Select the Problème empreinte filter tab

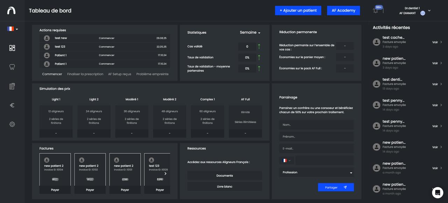click(x=152, y=74)
